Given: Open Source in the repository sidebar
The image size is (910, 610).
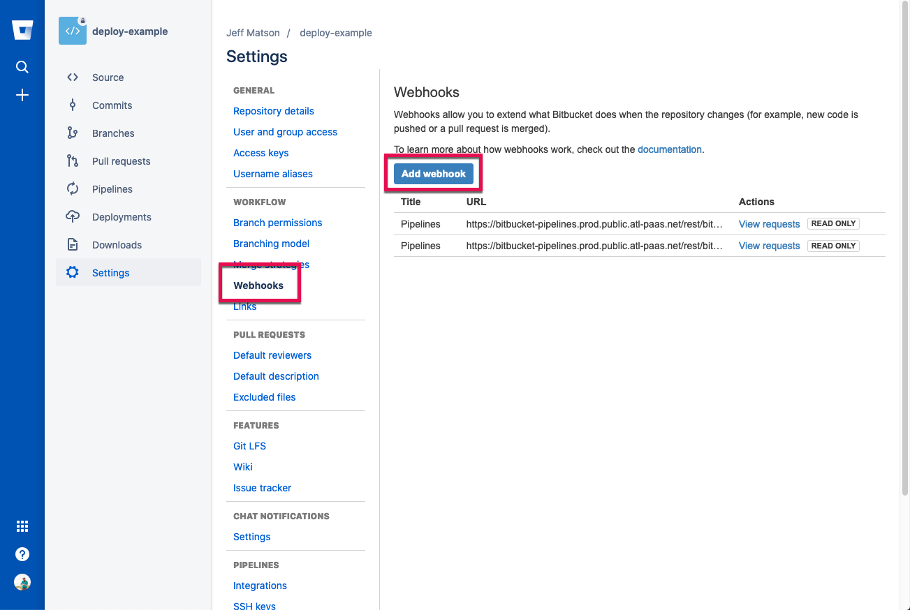Looking at the screenshot, I should coord(108,77).
